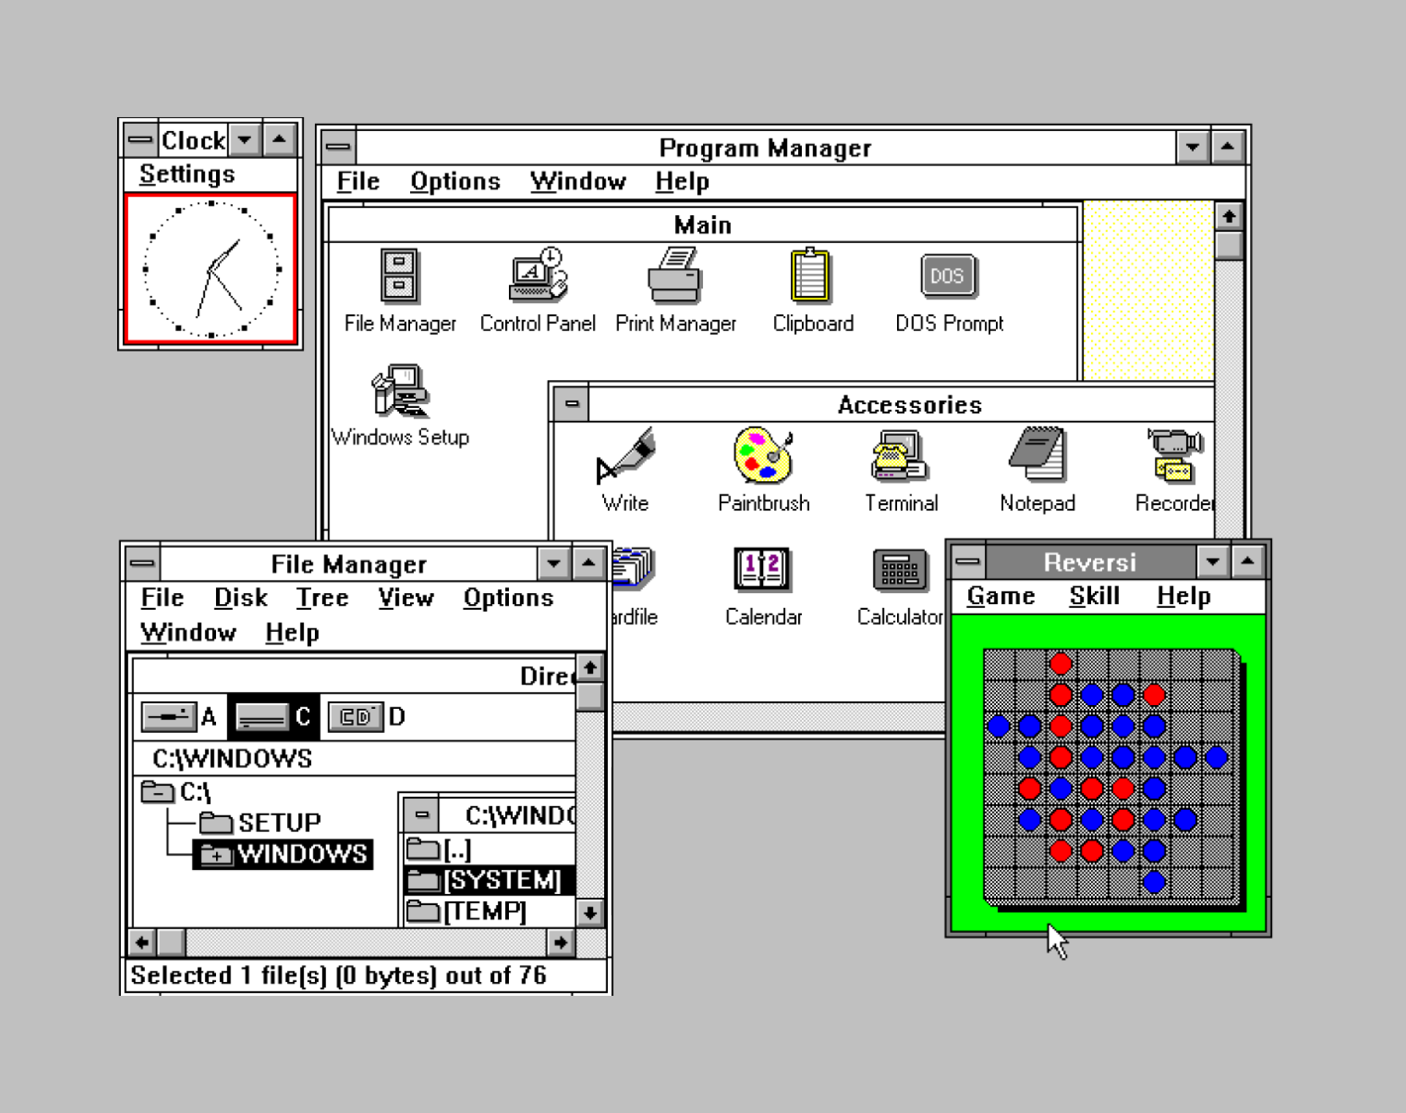Switch to drive A in File Manager

click(x=171, y=717)
